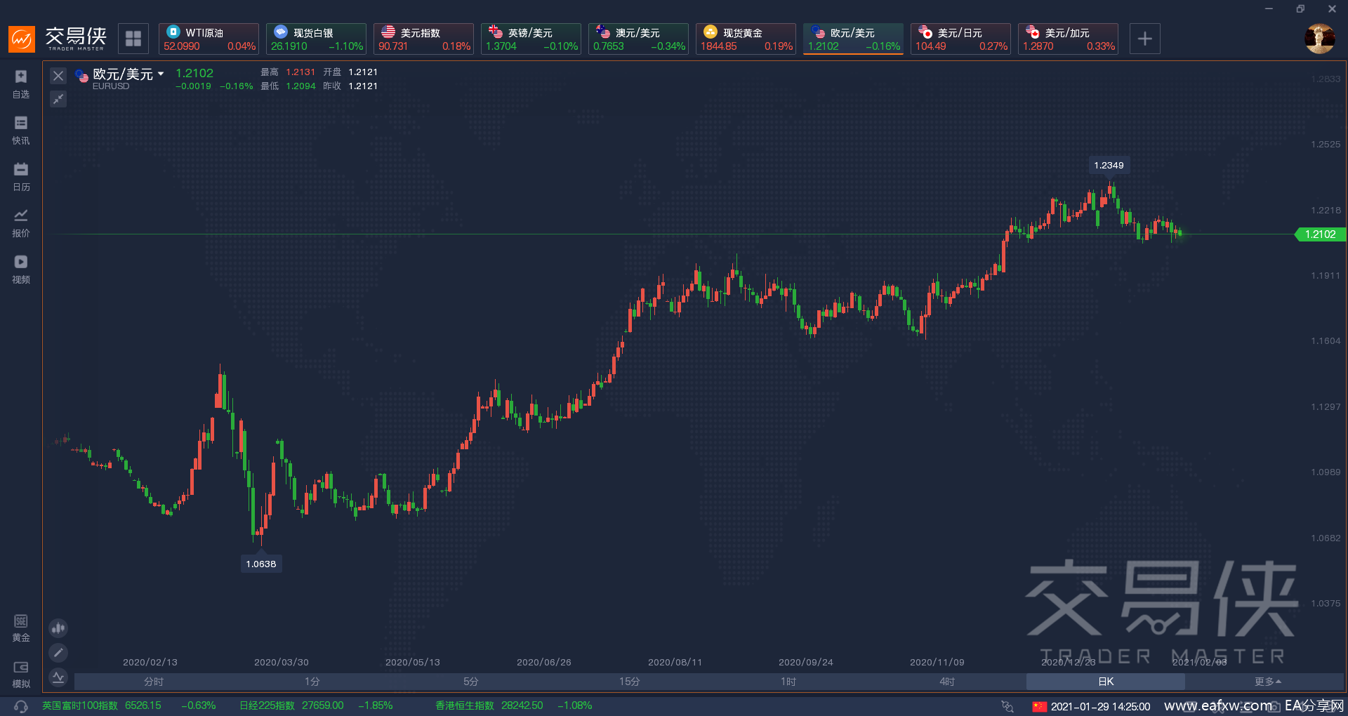Image resolution: width=1348 pixels, height=716 pixels.
Task: Toggle the chart type candlestick button
Action: click(x=58, y=628)
